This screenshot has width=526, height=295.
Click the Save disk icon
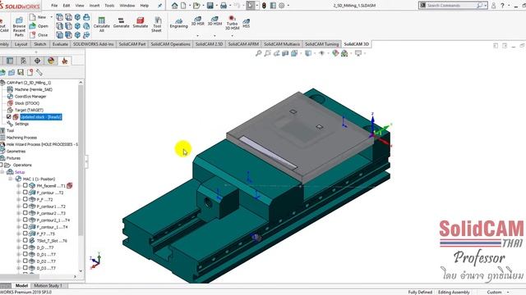click(210, 6)
